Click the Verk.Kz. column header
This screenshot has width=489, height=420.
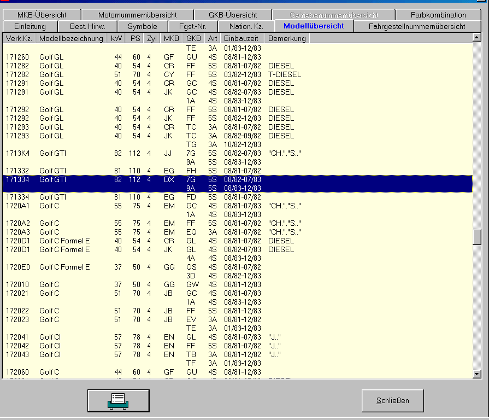tap(19, 38)
